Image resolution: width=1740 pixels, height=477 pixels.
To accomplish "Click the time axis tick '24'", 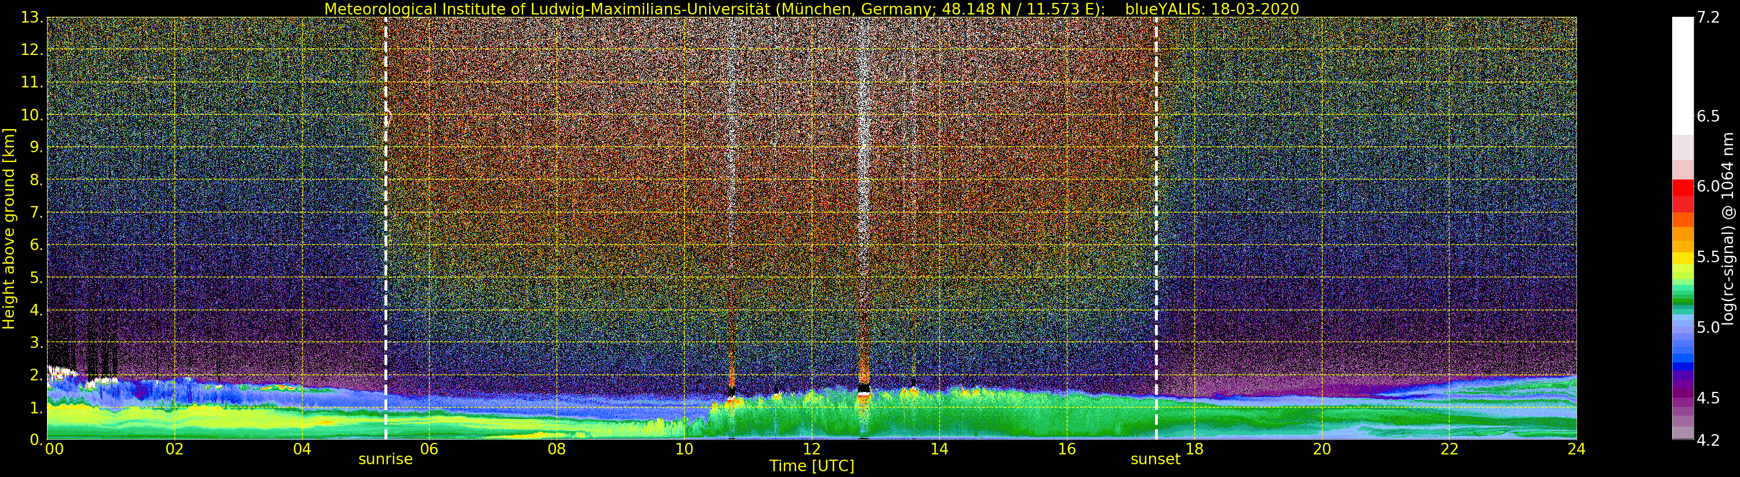I will point(1576,449).
